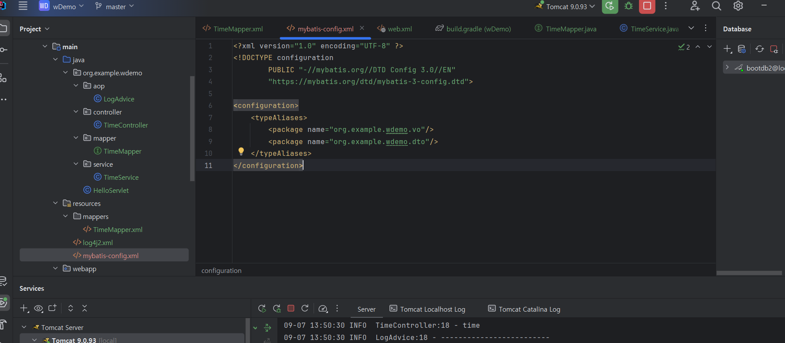Image resolution: width=785 pixels, height=343 pixels.
Task: Select the TimeController class
Action: click(x=121, y=125)
